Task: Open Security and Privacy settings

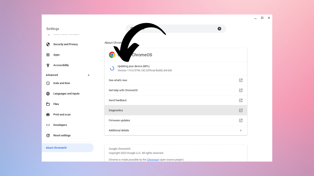Action: pos(65,44)
